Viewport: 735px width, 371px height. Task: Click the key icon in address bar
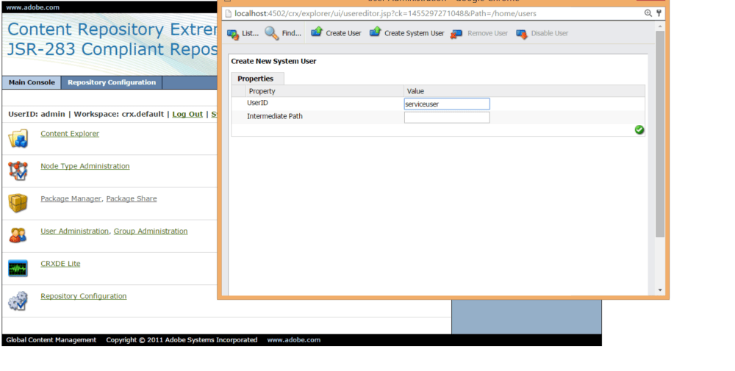click(x=659, y=13)
